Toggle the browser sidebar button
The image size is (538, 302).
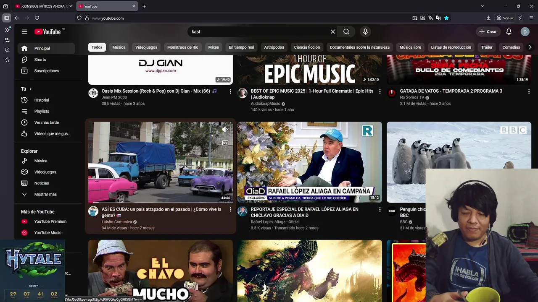tap(7, 18)
